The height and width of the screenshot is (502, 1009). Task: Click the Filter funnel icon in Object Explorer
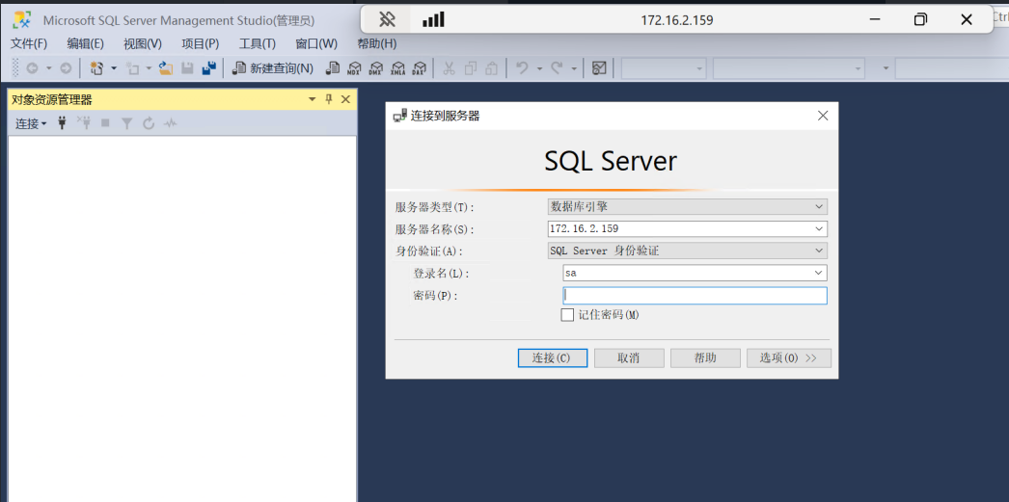[126, 123]
